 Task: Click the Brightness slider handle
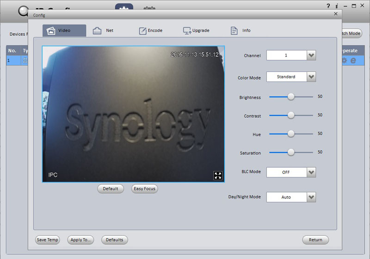pos(291,97)
